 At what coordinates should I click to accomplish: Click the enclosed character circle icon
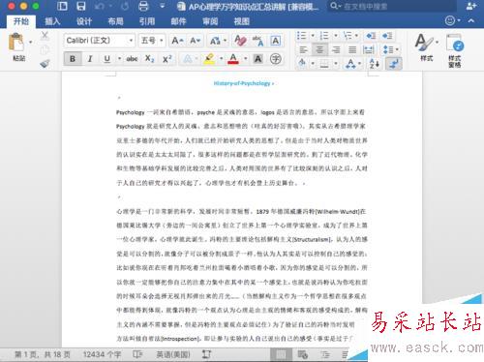[276, 59]
